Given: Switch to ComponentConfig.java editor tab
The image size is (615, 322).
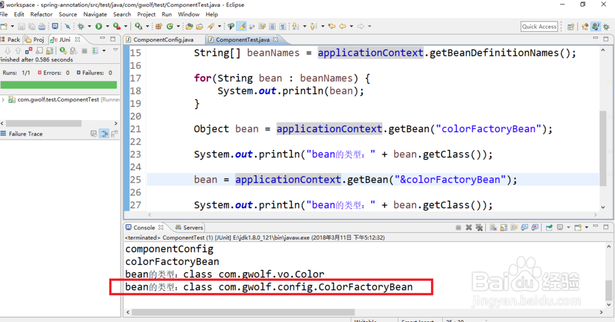Looking at the screenshot, I should 163,39.
